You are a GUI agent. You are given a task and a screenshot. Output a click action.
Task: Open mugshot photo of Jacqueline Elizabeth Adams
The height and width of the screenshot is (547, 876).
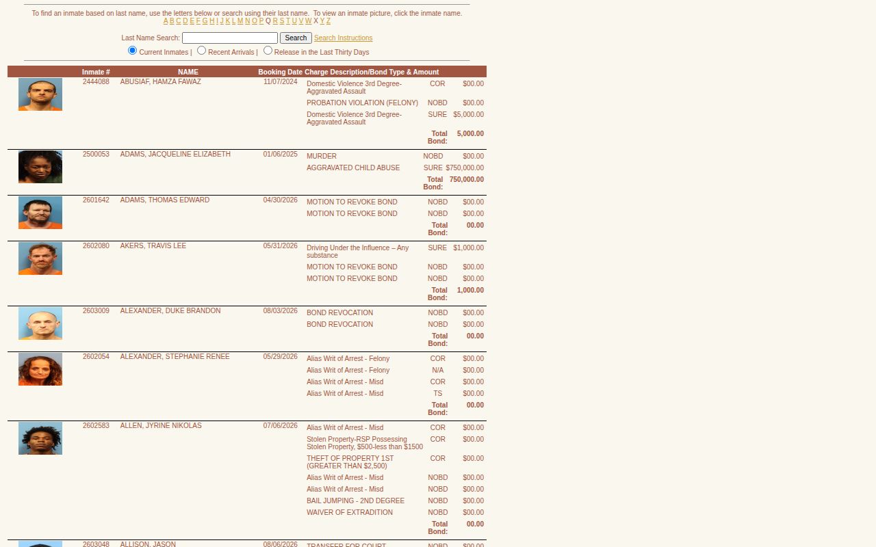pos(40,167)
